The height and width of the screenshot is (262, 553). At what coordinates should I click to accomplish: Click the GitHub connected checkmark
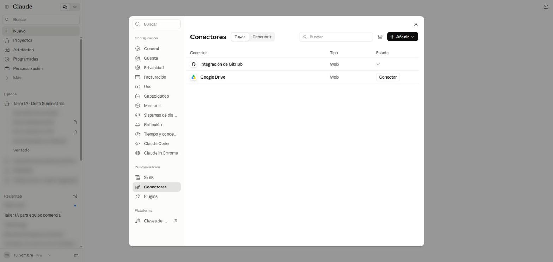click(378, 64)
